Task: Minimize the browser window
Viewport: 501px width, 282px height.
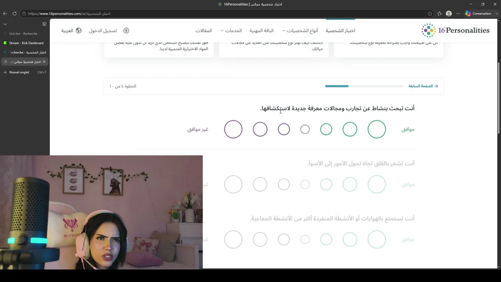Action: click(x=470, y=4)
